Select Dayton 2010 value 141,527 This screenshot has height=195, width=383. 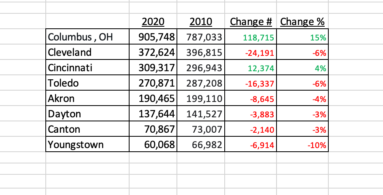pos(201,114)
